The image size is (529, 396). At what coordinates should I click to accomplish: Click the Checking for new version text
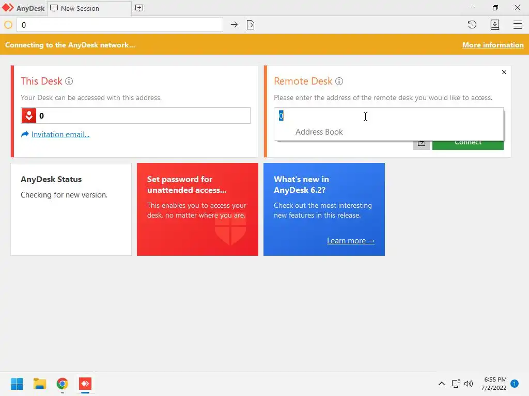click(x=64, y=195)
